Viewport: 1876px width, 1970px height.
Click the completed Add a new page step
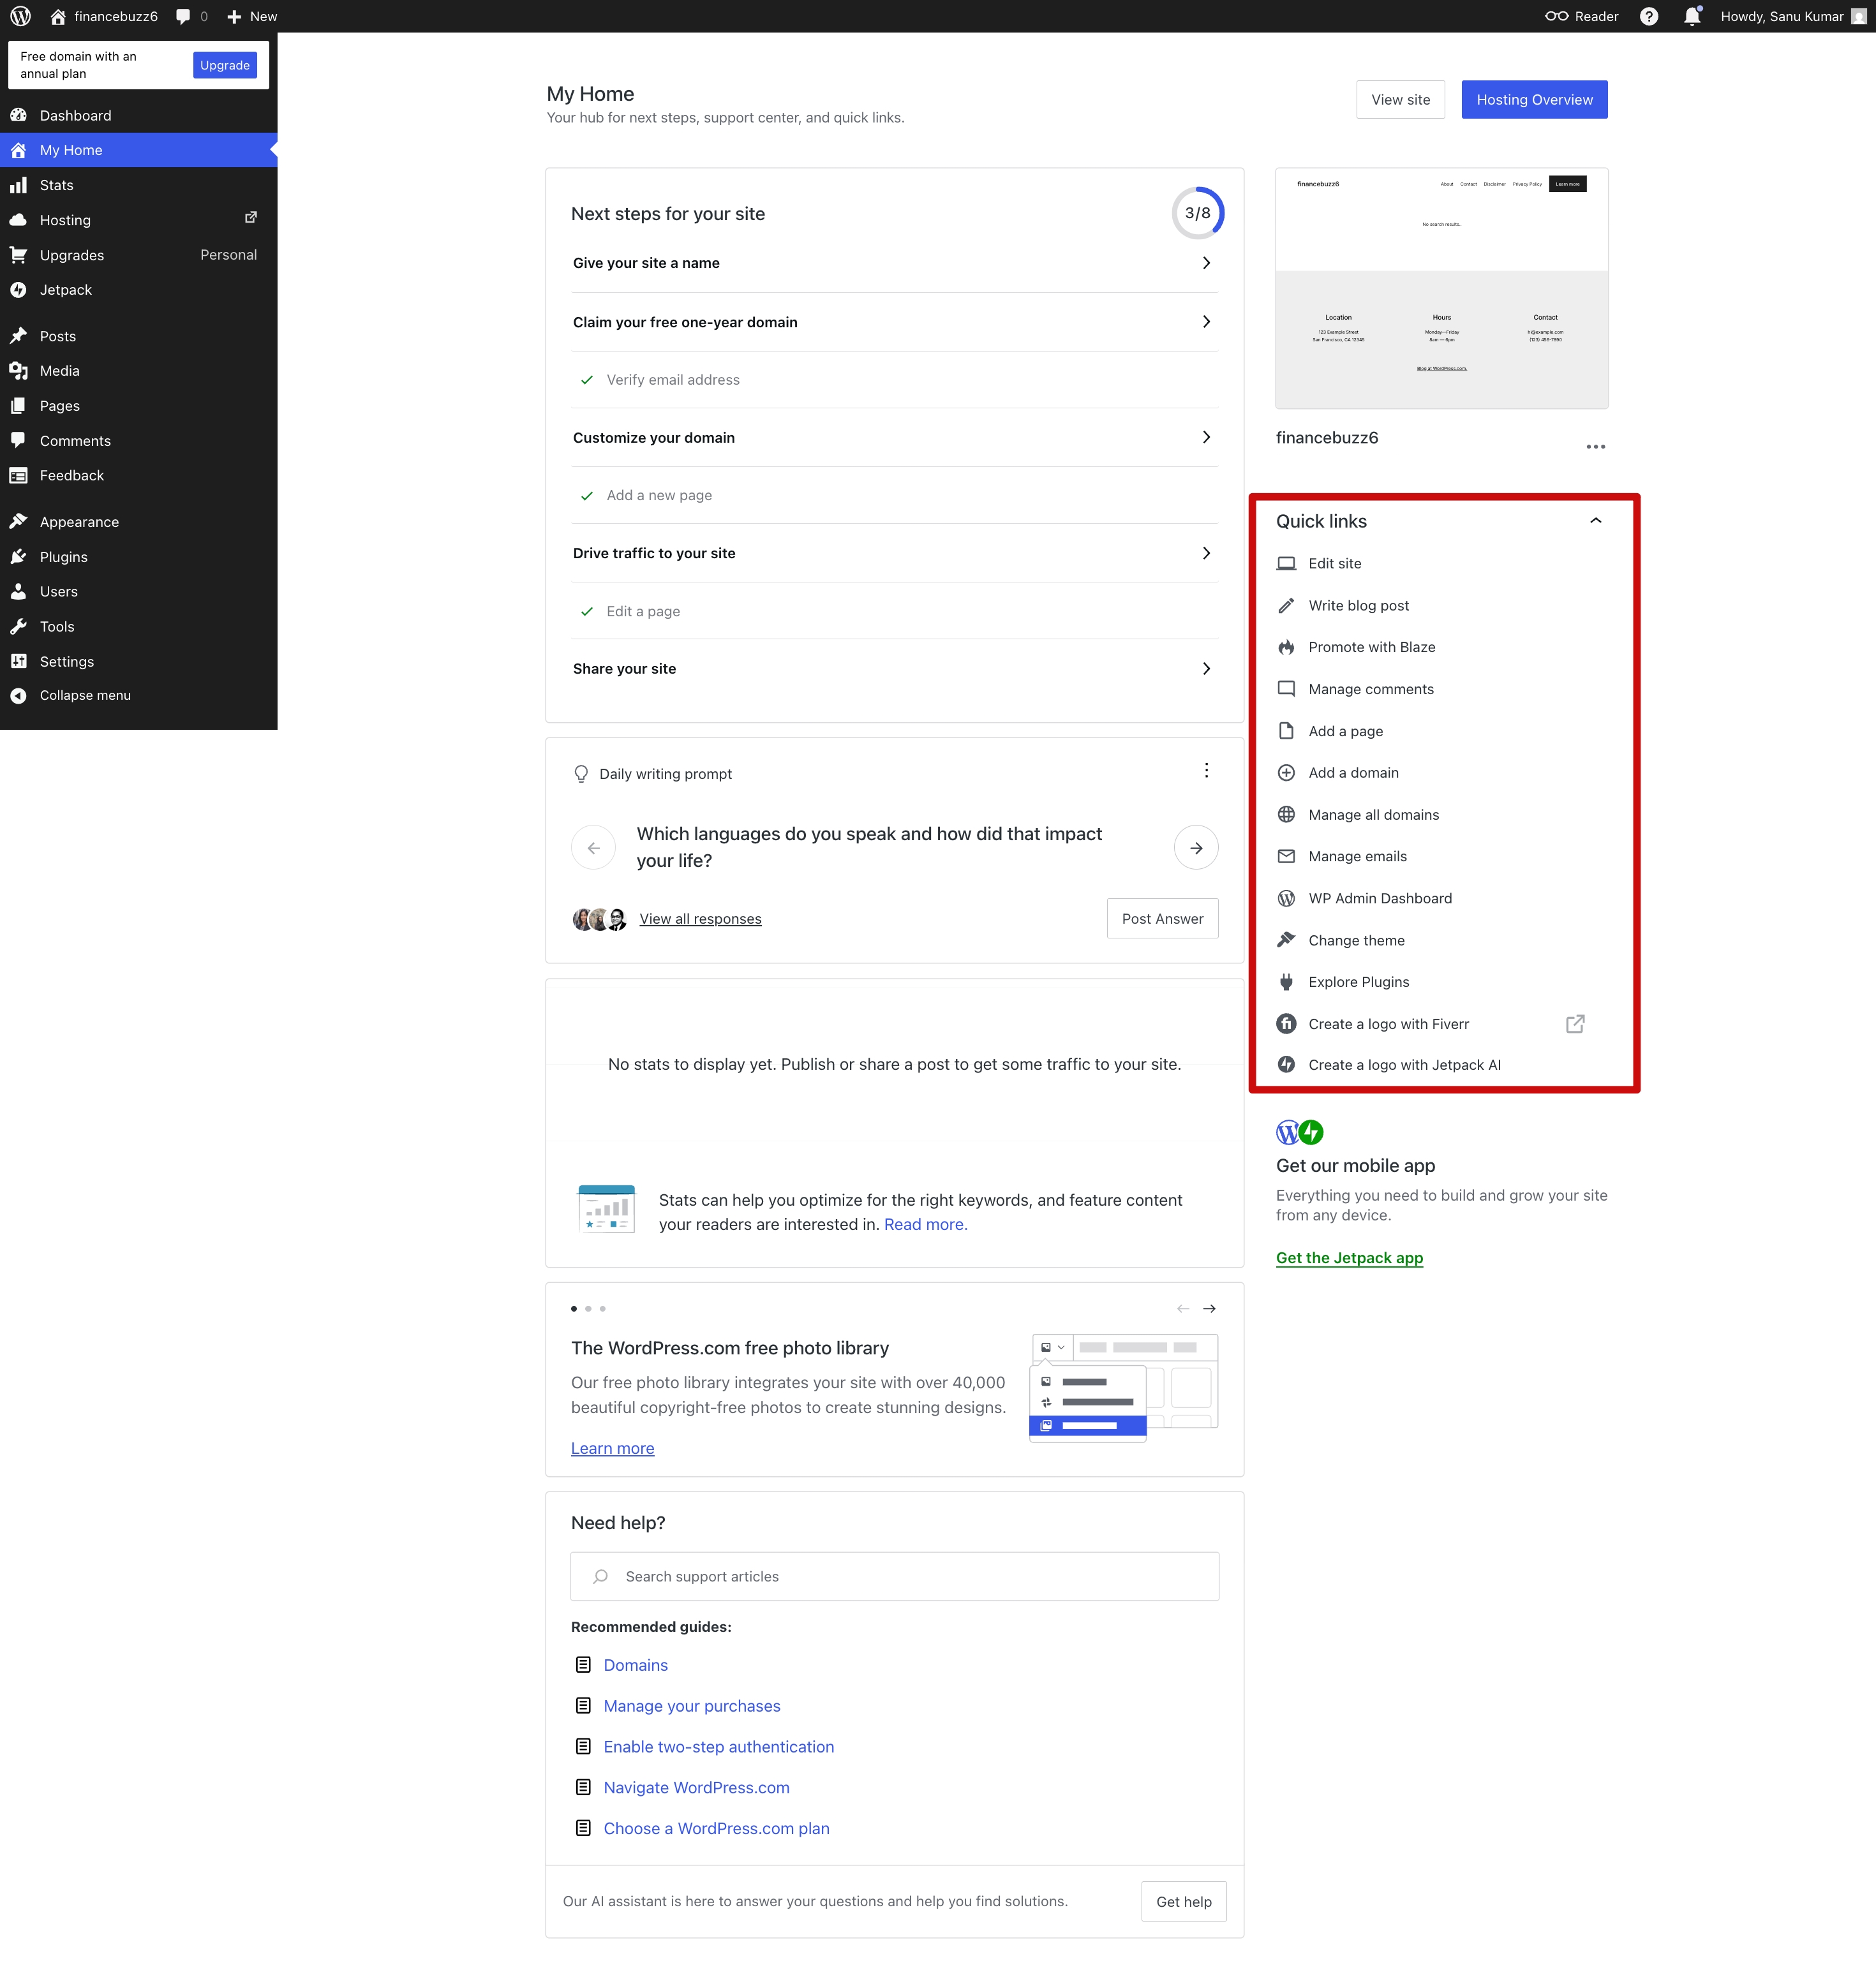[x=894, y=495]
